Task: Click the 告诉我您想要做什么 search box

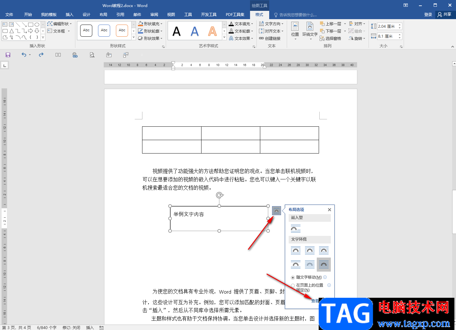Action: [295, 15]
